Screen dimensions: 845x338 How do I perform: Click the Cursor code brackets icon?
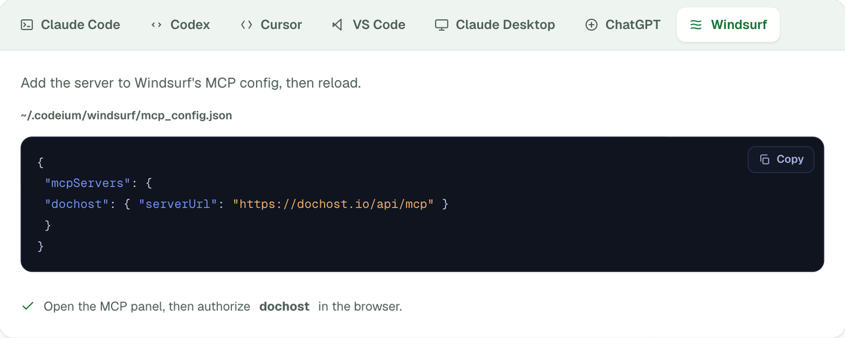coord(246,25)
